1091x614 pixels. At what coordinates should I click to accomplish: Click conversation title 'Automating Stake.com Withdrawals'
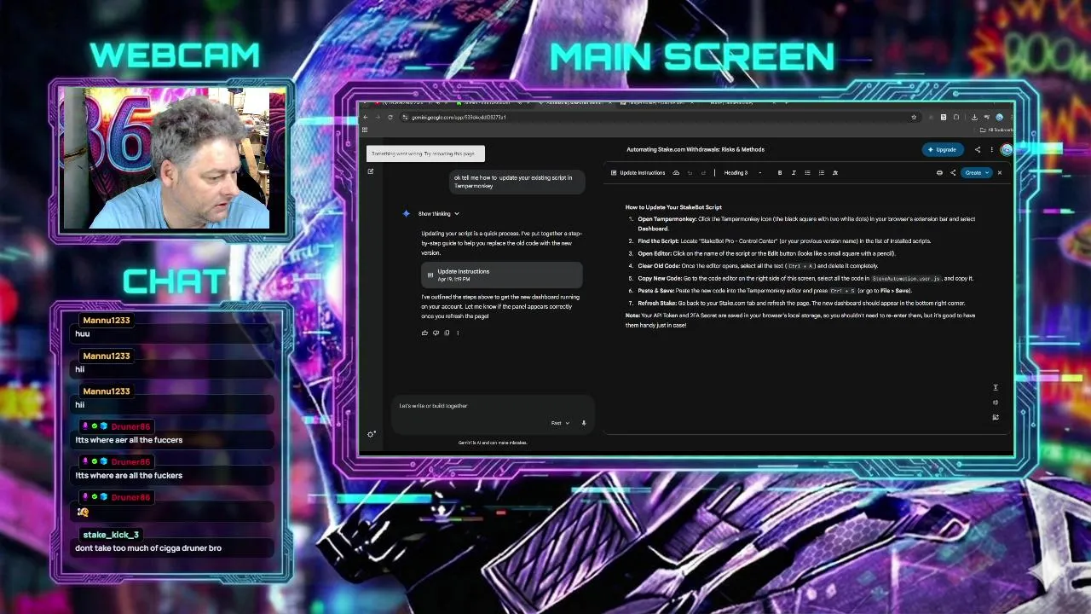tap(696, 149)
